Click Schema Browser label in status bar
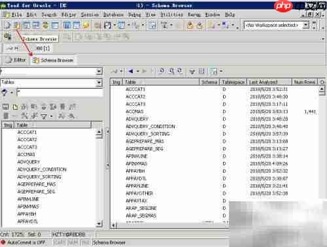327x247 pixels. pos(109,242)
